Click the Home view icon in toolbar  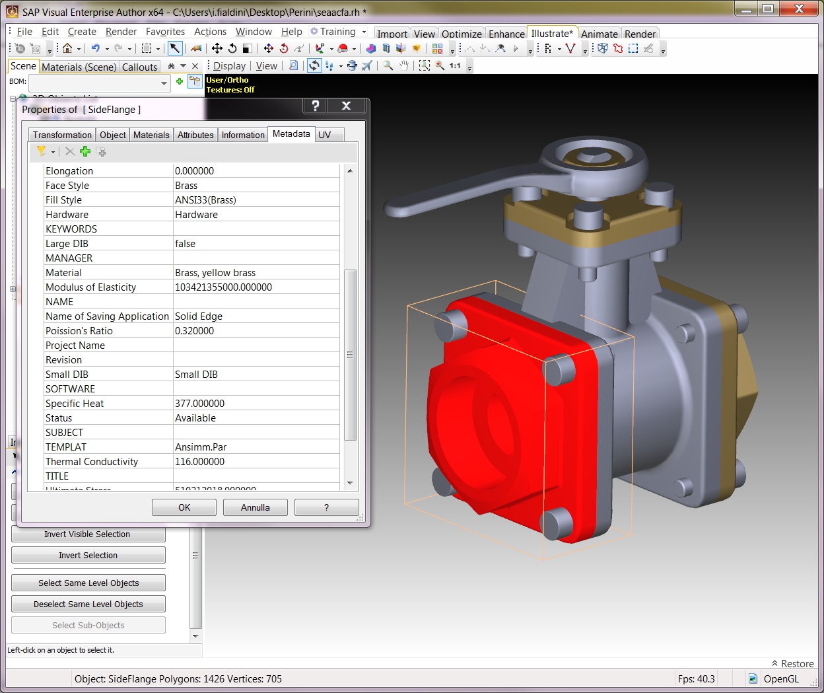click(67, 48)
